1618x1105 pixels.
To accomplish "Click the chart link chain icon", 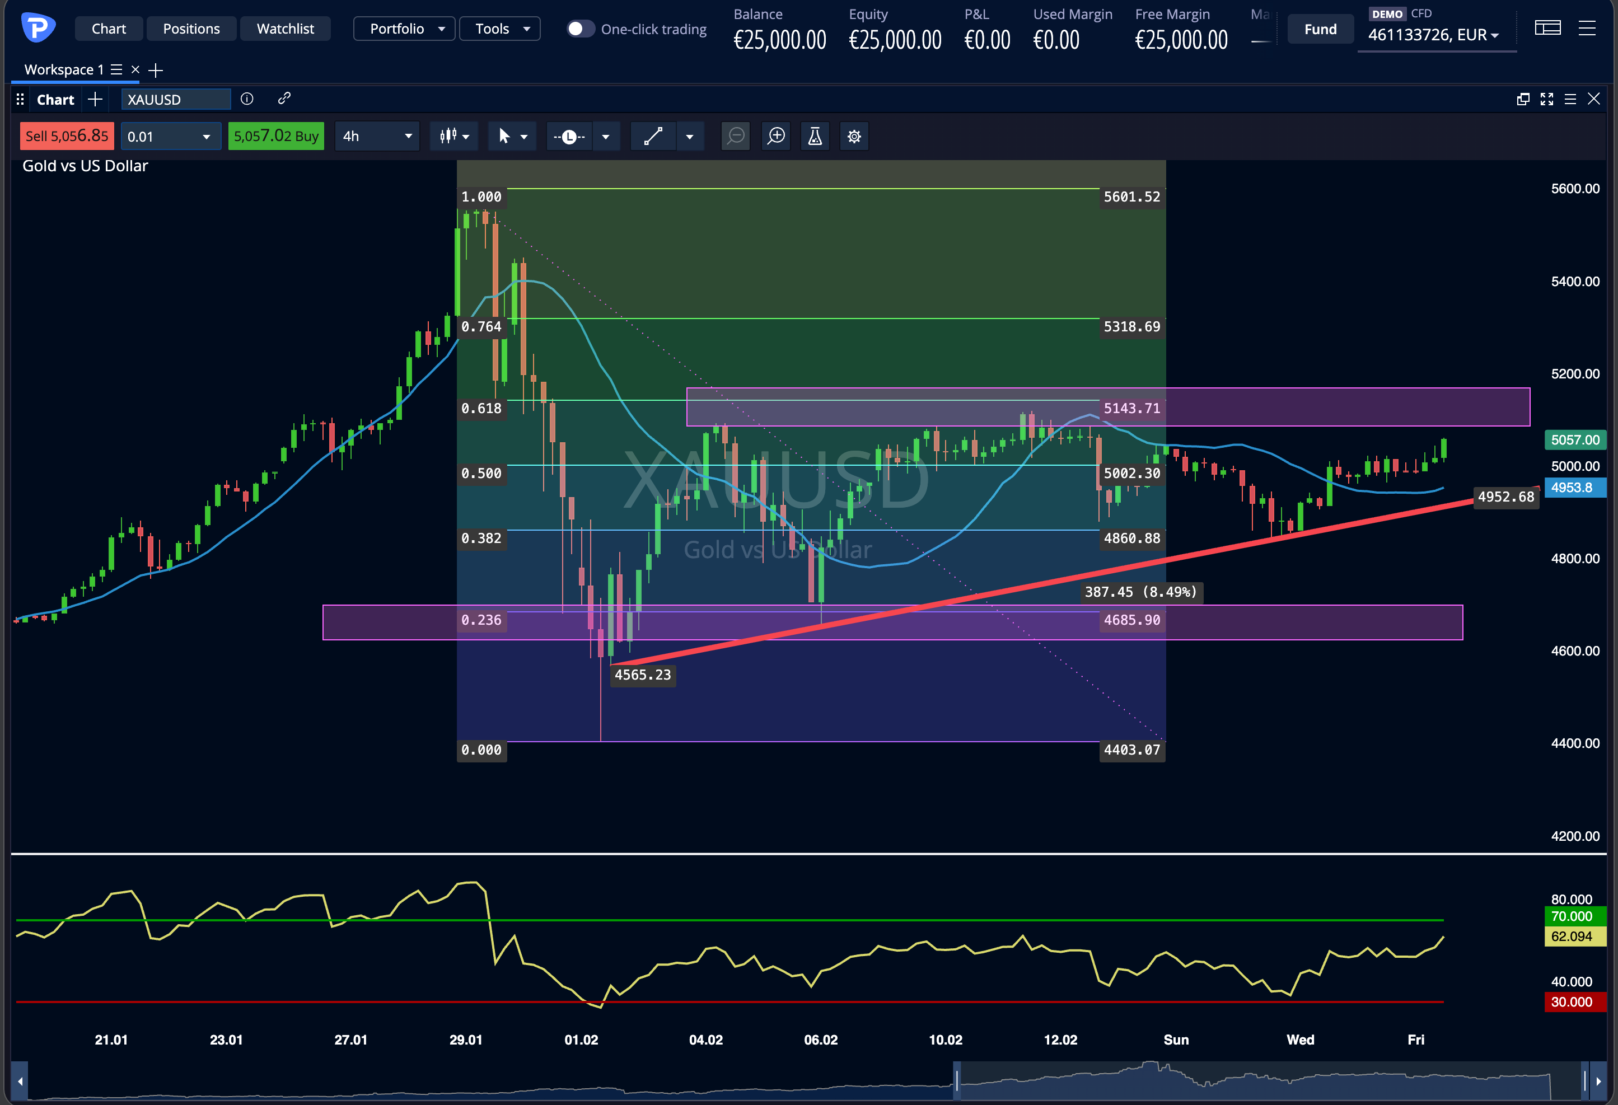I will click(x=284, y=99).
